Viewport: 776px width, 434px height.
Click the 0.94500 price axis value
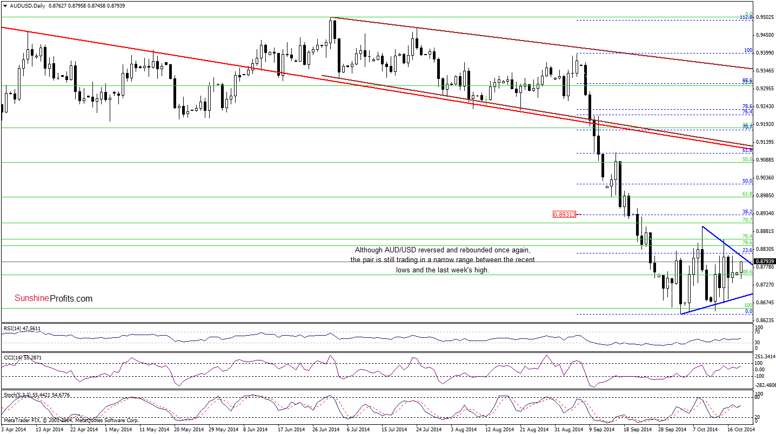point(764,35)
